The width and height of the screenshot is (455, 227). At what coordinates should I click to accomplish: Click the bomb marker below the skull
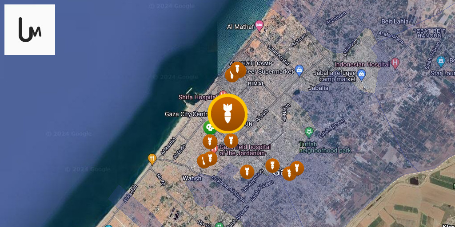(x=210, y=141)
